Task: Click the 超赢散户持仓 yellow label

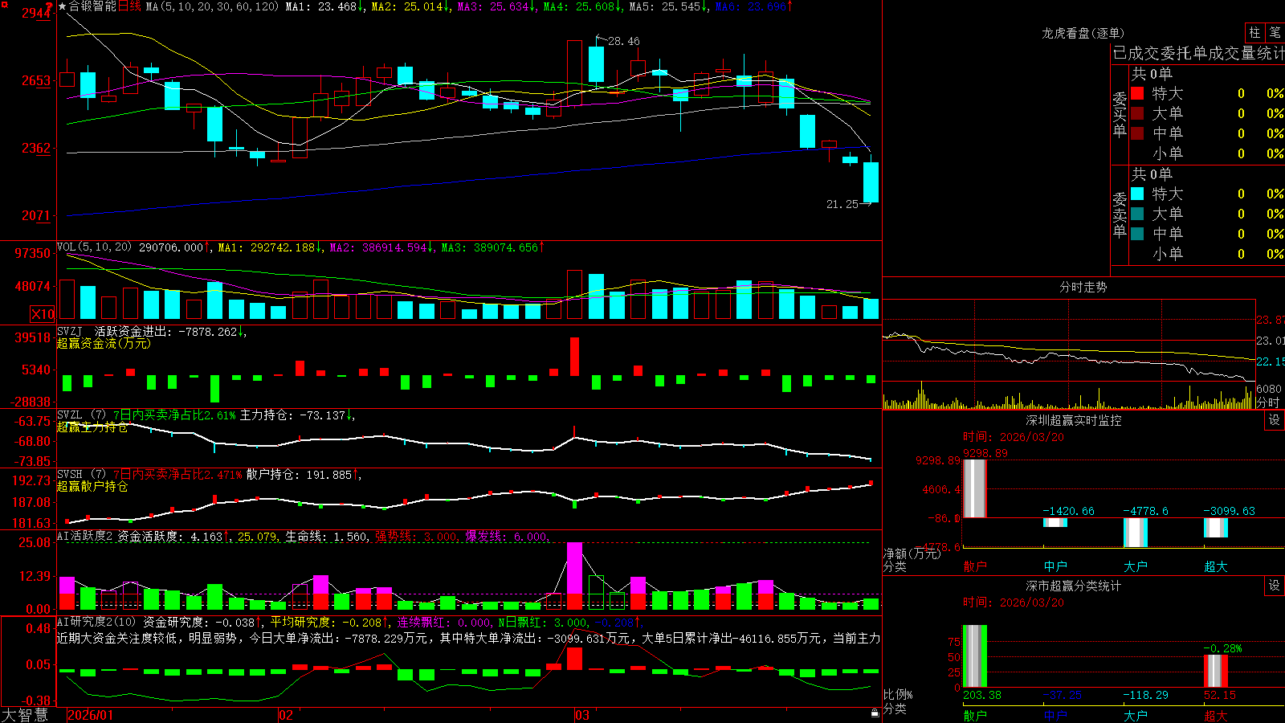Action: pyautogui.click(x=92, y=486)
